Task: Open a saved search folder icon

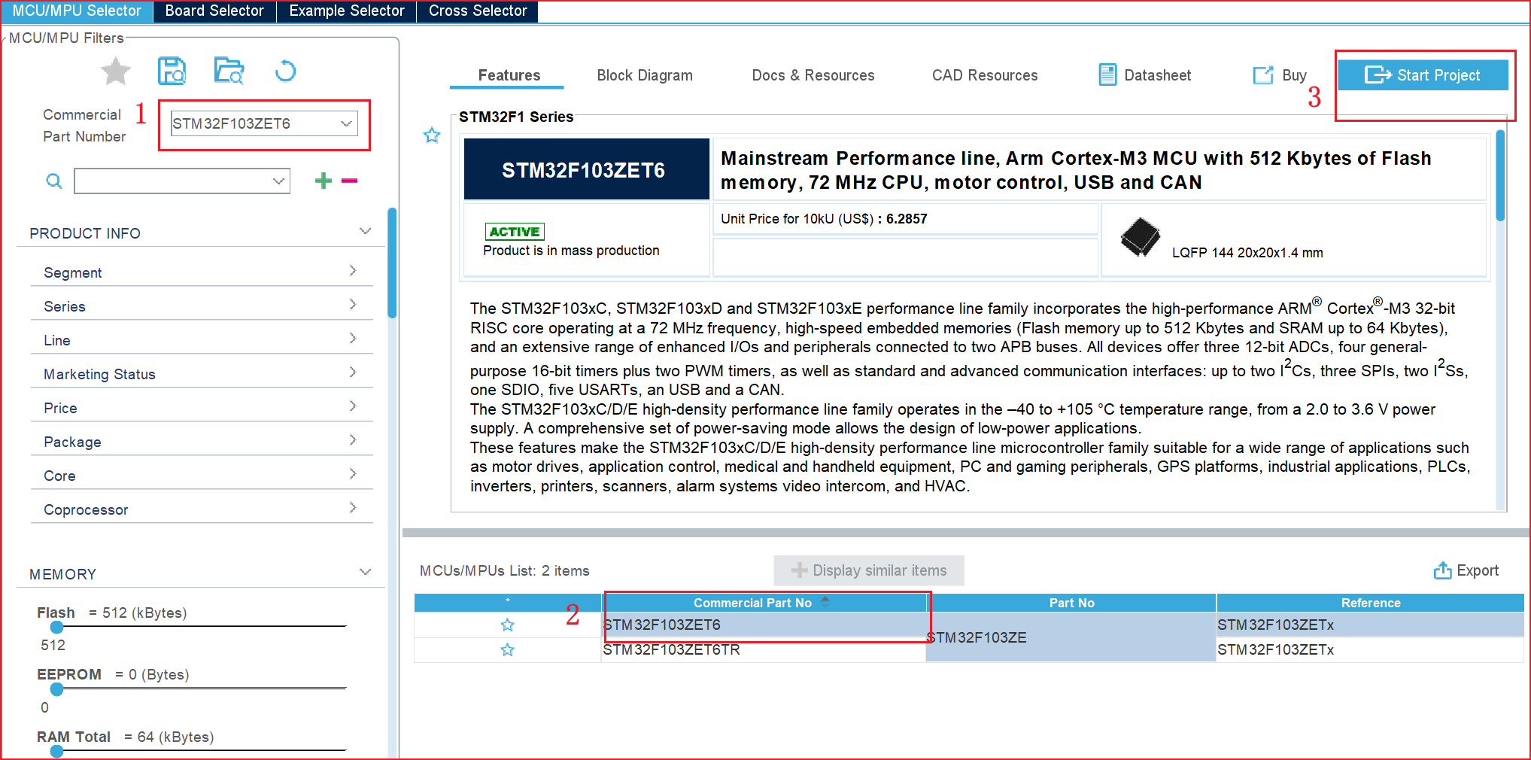Action: click(229, 71)
